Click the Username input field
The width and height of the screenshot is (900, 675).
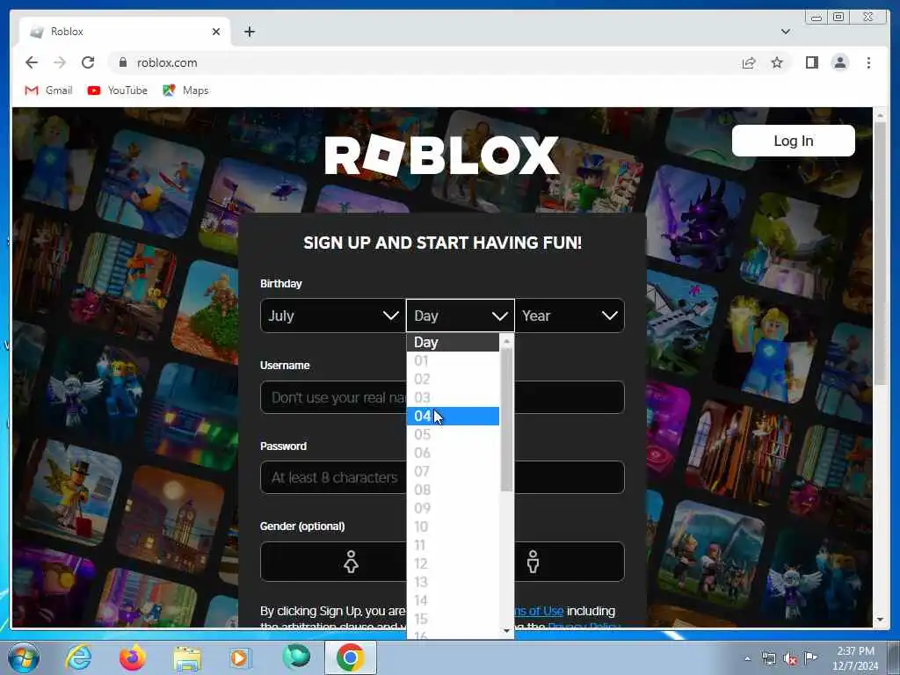point(442,397)
